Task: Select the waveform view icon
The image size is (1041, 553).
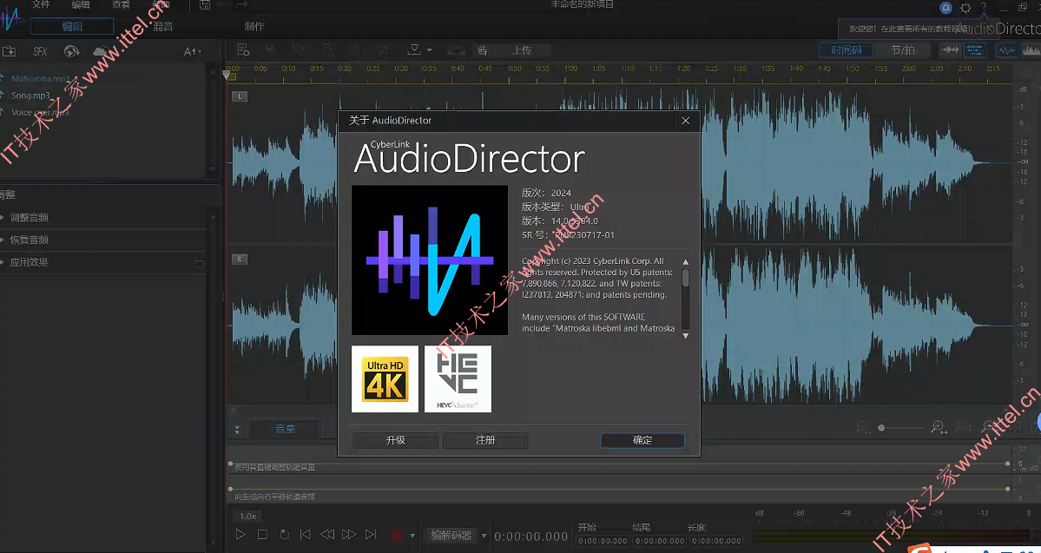Action: point(1007,49)
